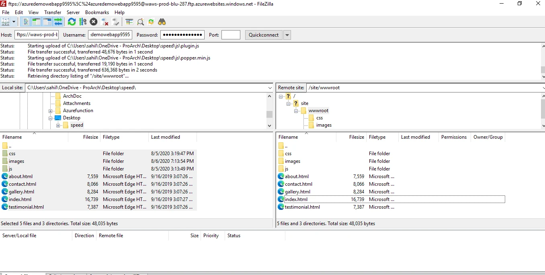Open the Transfer menu
545x275 pixels.
coord(52,12)
